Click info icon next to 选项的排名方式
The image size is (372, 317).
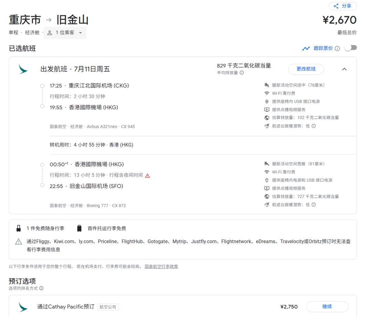click(x=41, y=288)
